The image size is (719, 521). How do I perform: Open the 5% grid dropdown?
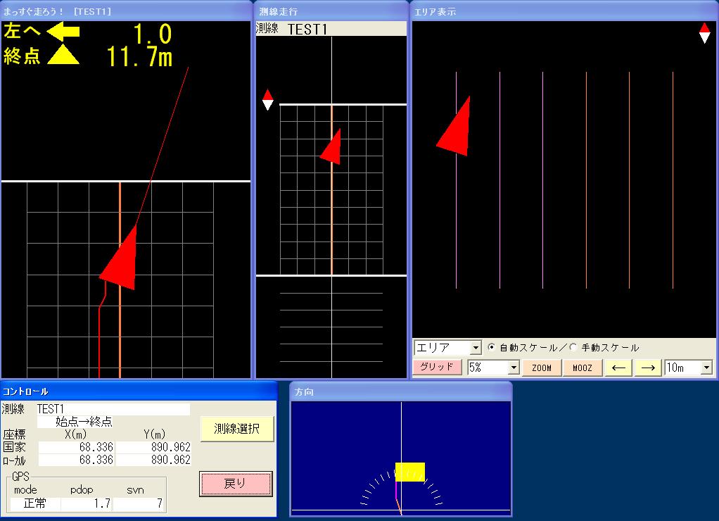[x=514, y=368]
